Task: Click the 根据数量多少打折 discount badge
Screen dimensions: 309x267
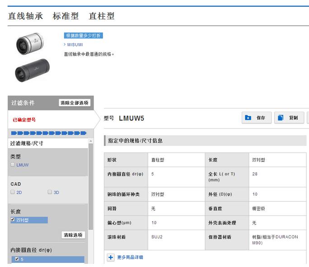Action: (x=84, y=36)
